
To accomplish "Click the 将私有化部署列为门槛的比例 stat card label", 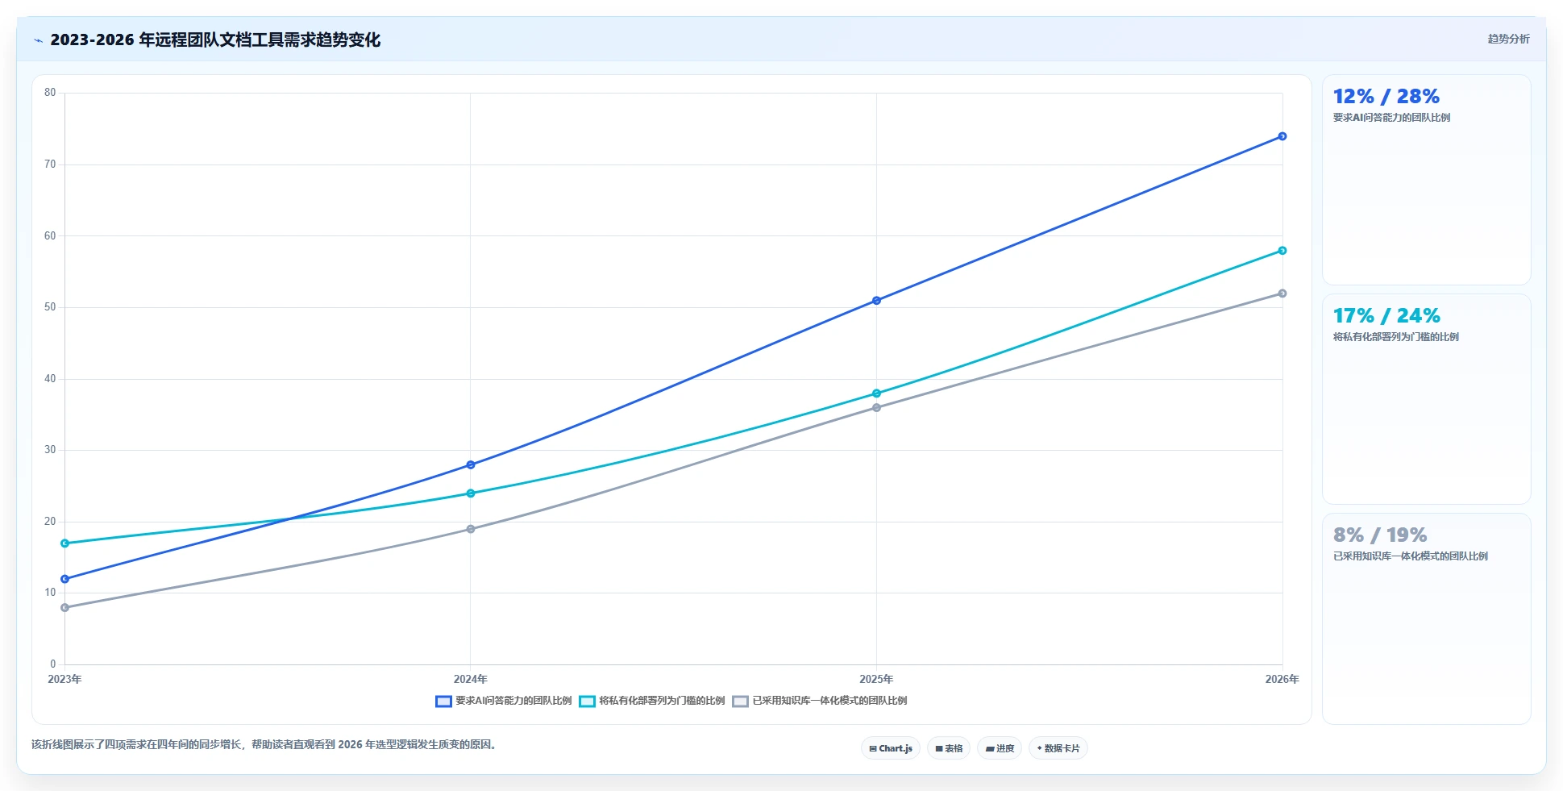I will [x=1395, y=337].
